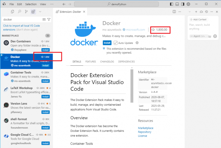Select the Version Lens list entry
This screenshot has height=148, width=221.
(x=27, y=108)
